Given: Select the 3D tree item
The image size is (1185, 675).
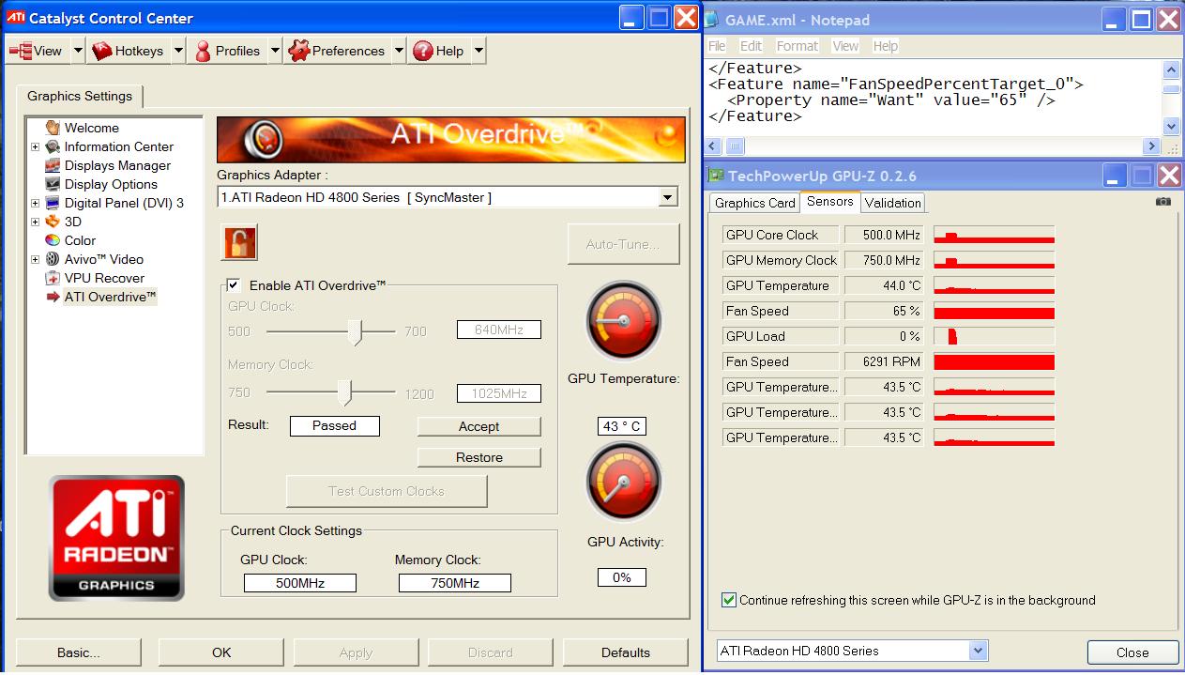Looking at the screenshot, I should click(72, 222).
